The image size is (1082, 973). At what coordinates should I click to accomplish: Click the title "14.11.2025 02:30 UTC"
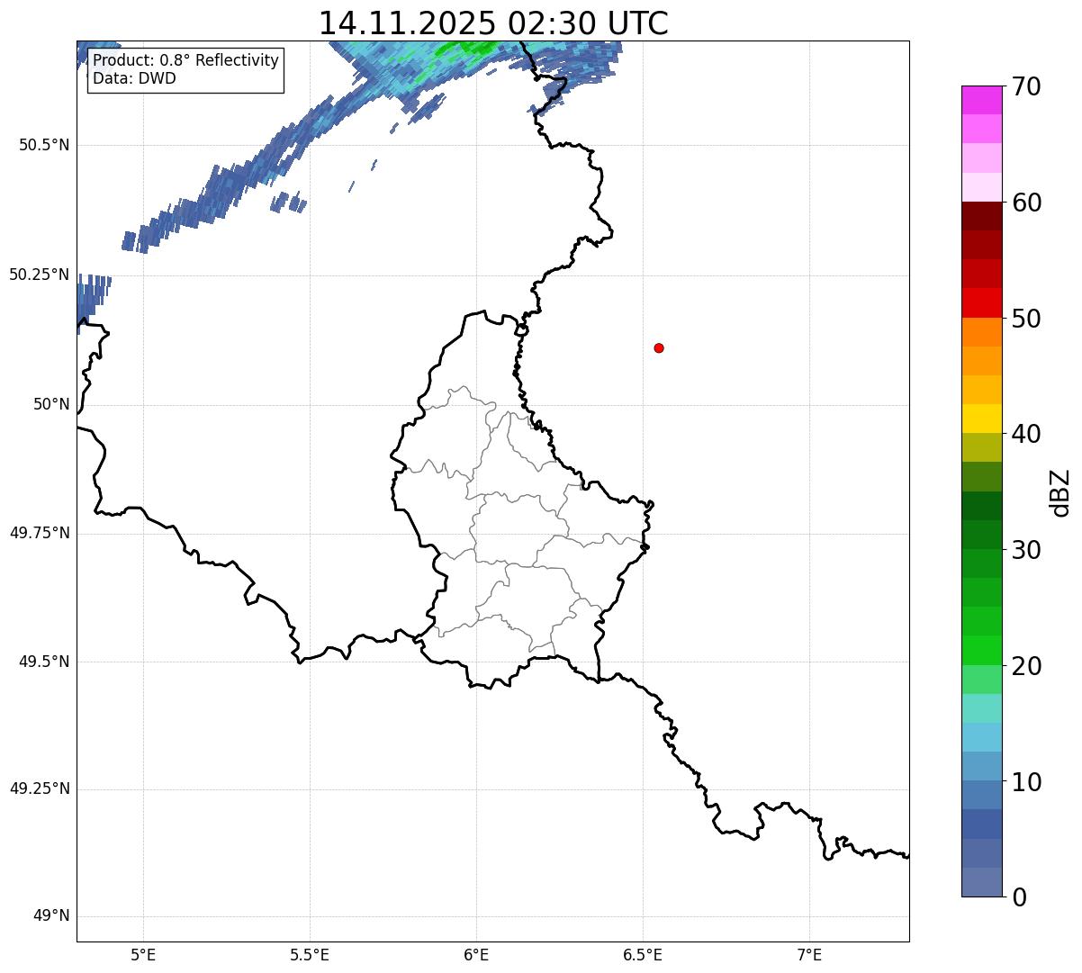click(493, 23)
